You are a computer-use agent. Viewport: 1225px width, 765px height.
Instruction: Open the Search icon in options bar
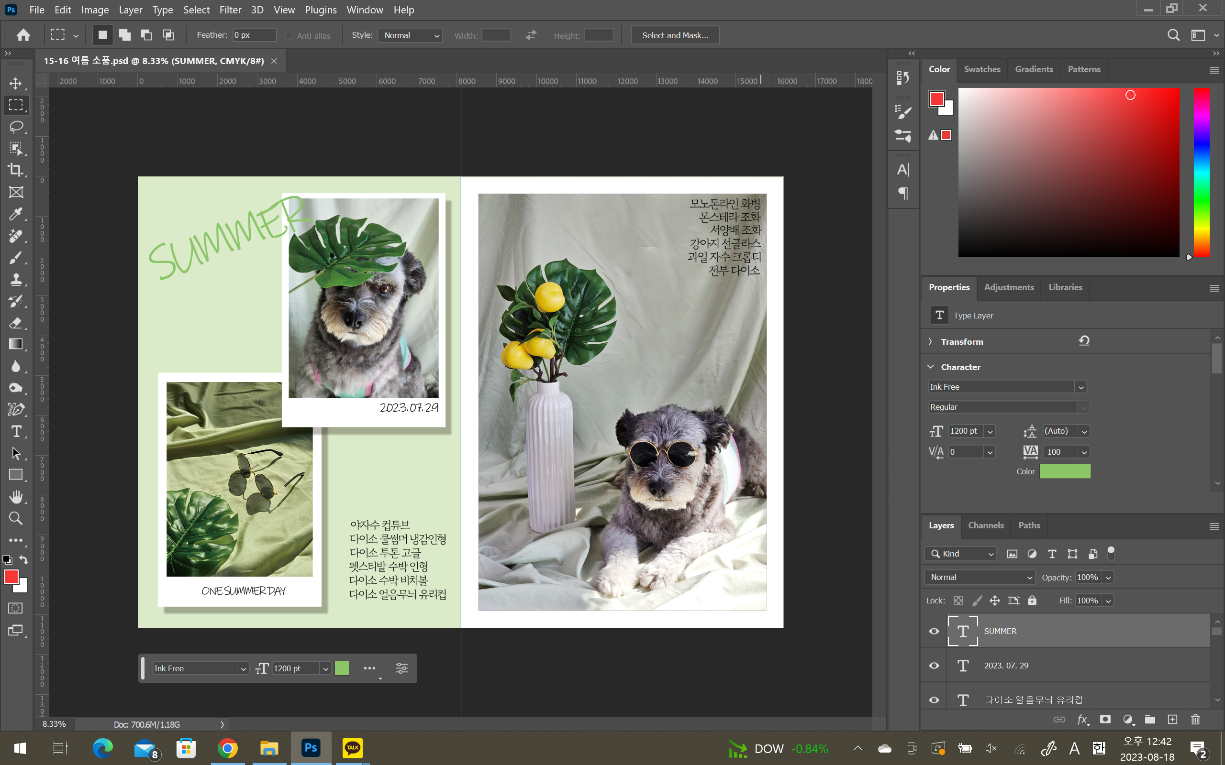1173,35
